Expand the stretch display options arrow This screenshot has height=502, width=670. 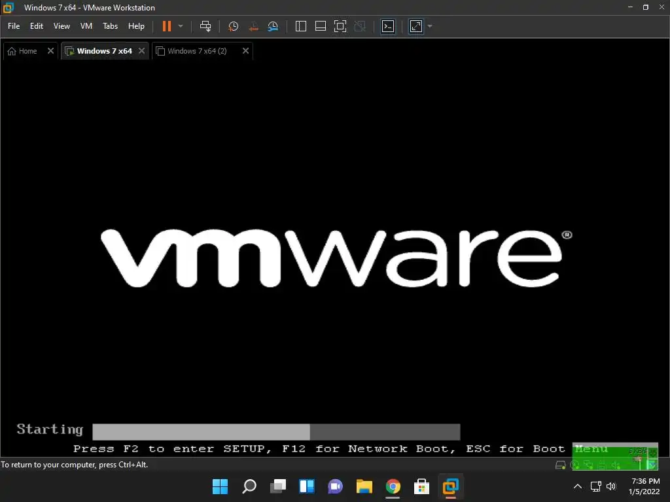coord(430,26)
